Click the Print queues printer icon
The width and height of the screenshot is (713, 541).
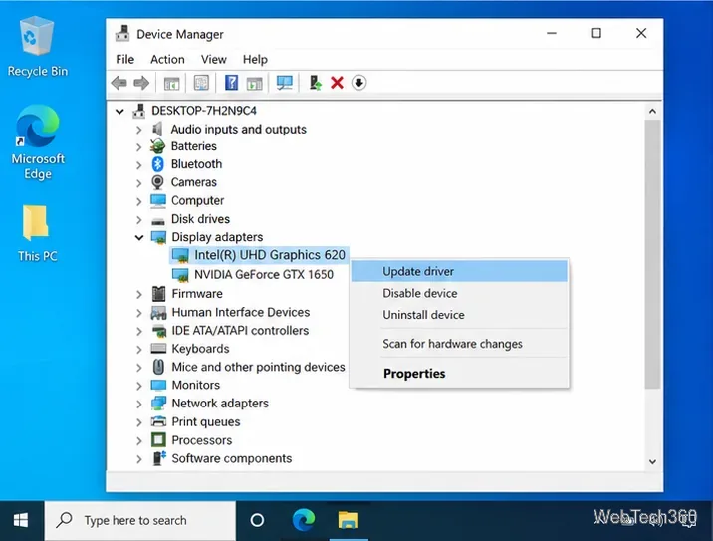click(158, 421)
